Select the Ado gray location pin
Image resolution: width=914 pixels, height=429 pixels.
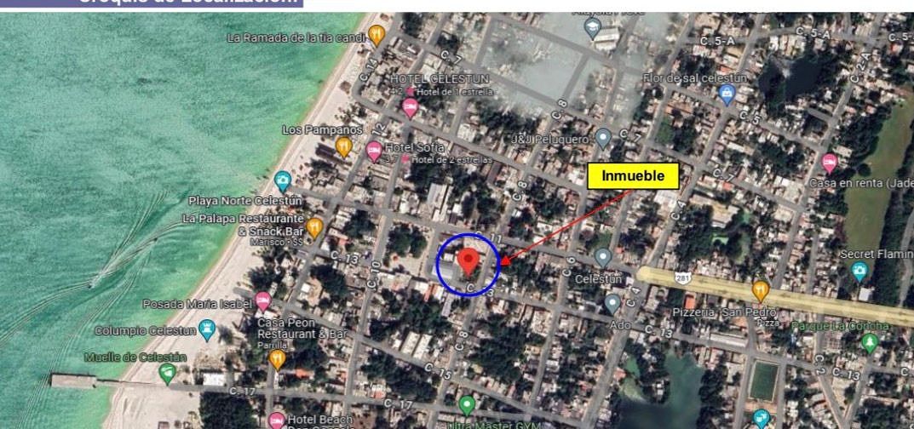click(612, 303)
